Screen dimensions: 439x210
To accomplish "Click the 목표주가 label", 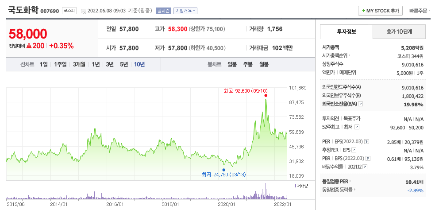I will (x=352, y=119).
